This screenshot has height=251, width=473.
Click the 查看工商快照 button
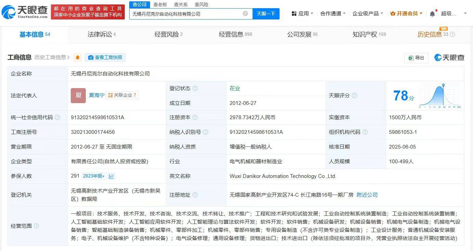click(x=105, y=57)
